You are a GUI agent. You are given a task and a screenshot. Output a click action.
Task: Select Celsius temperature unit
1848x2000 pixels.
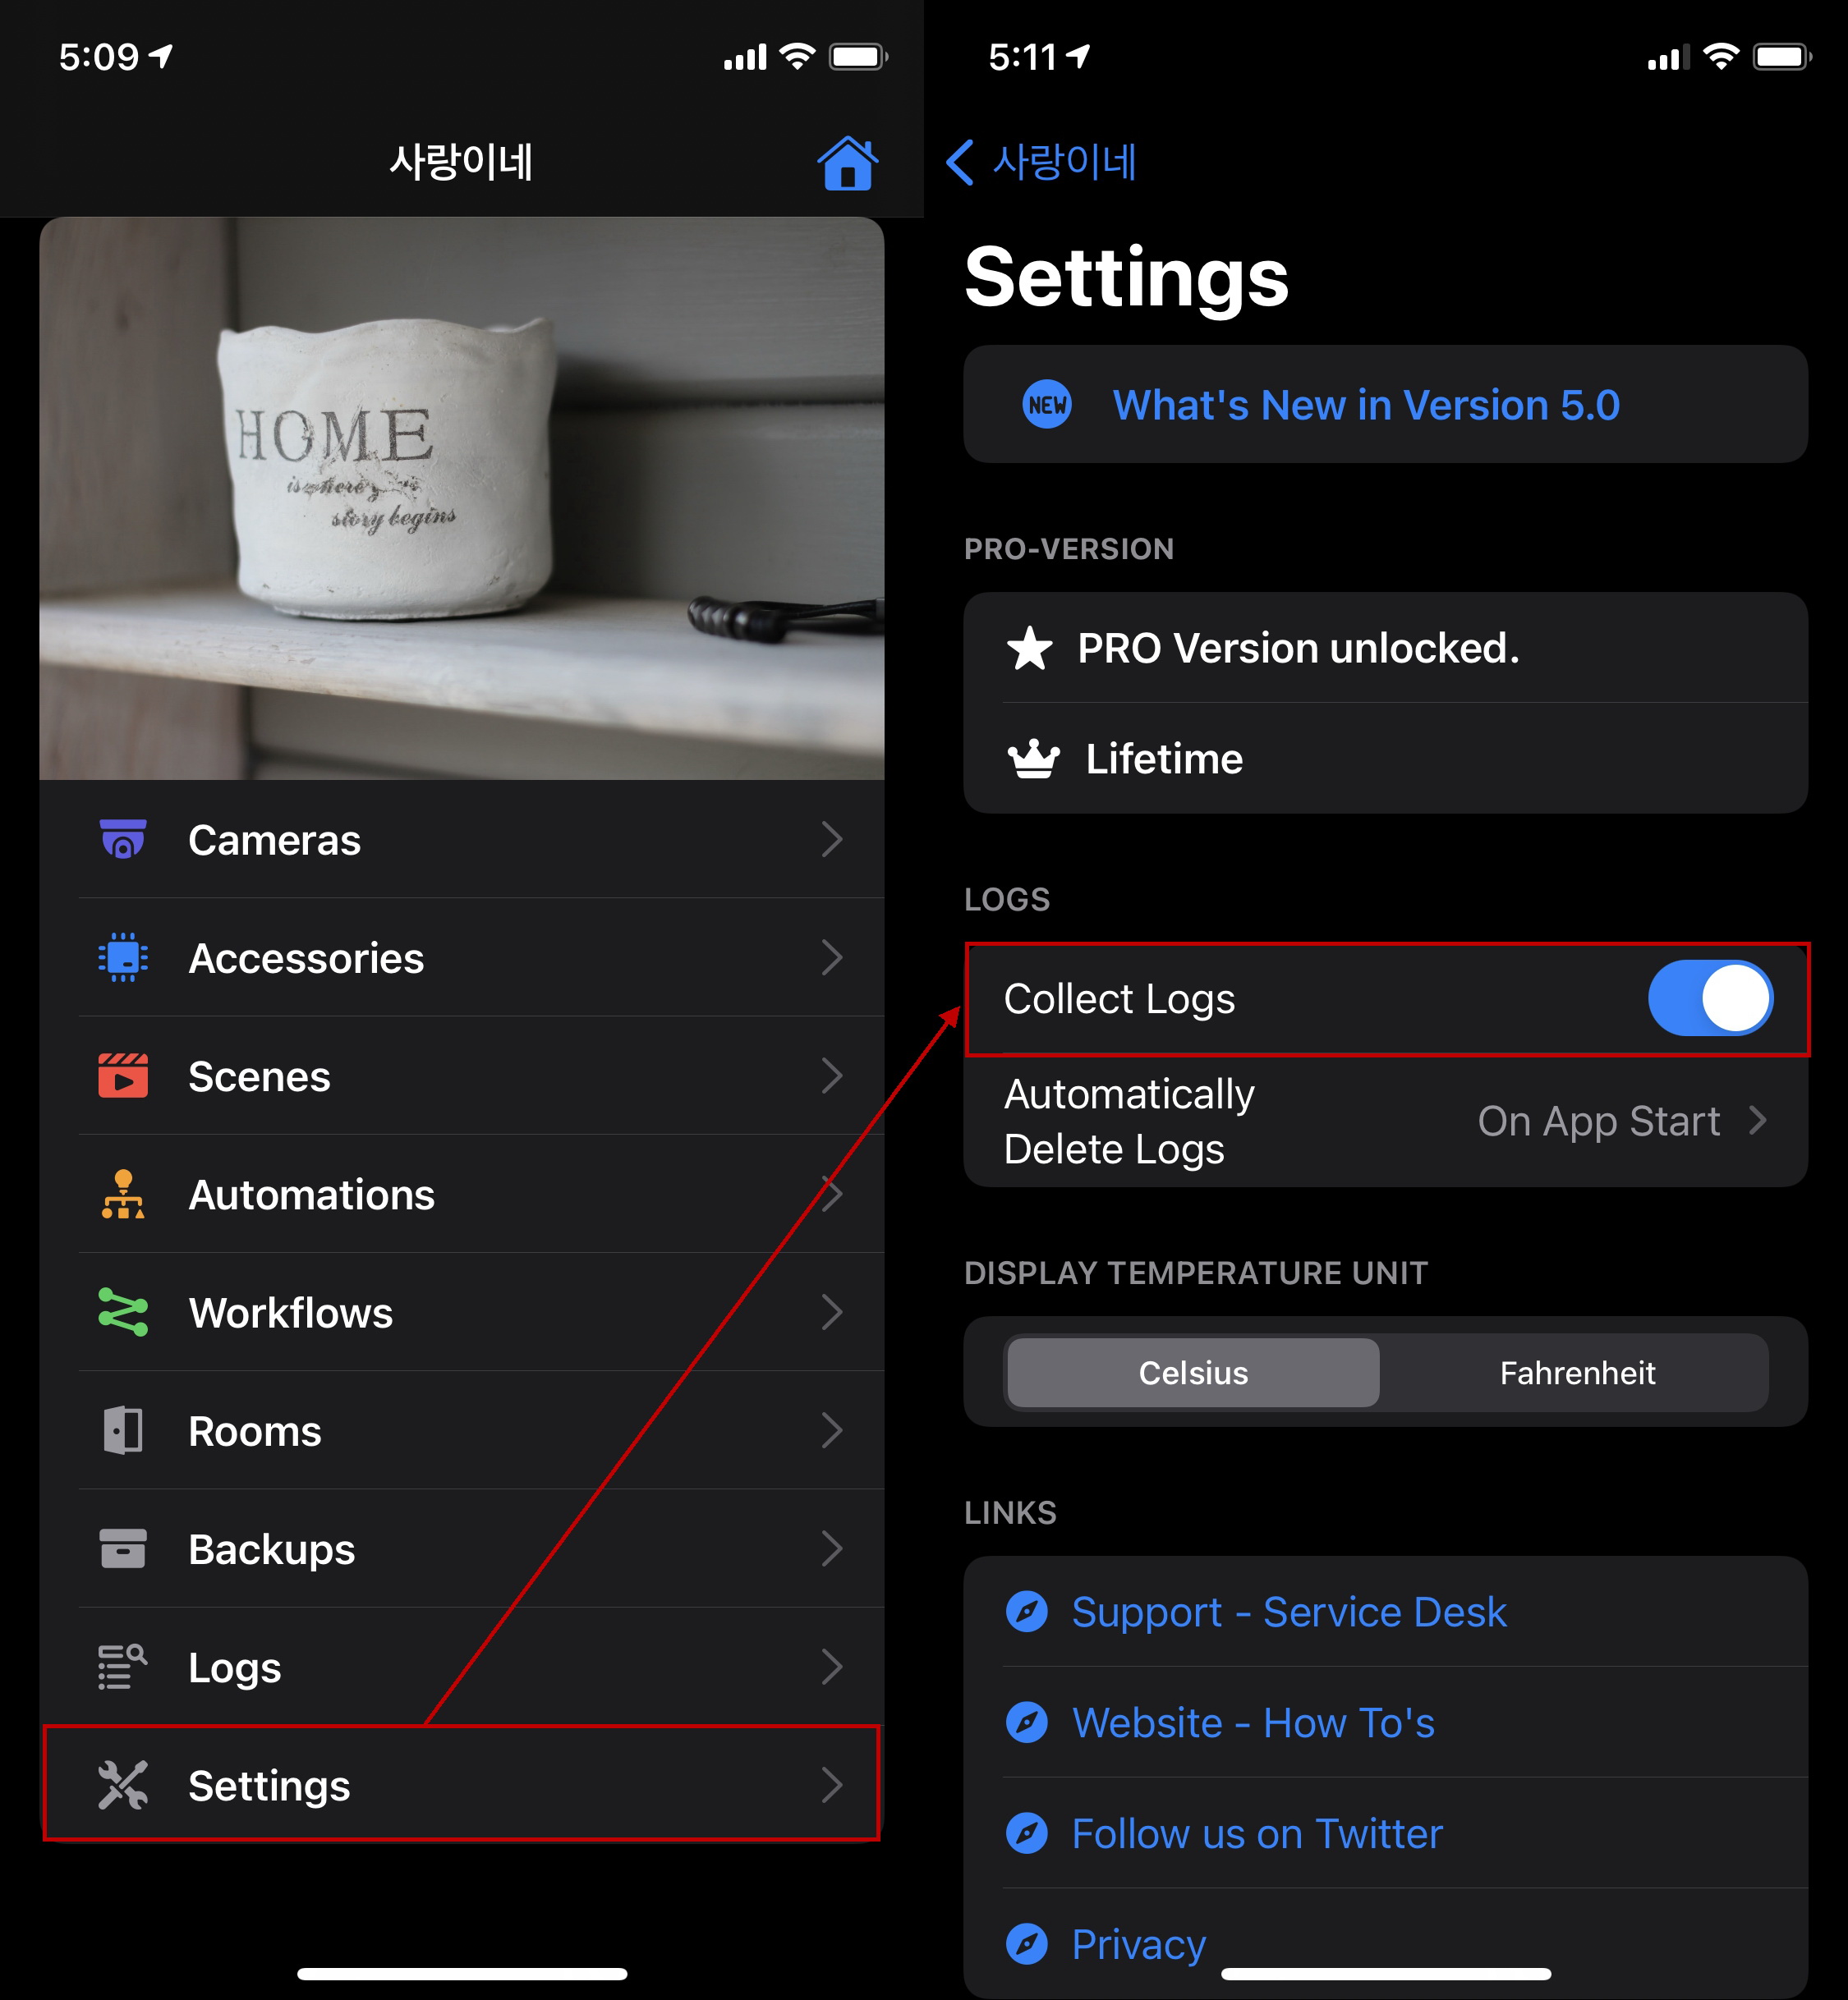1193,1372
